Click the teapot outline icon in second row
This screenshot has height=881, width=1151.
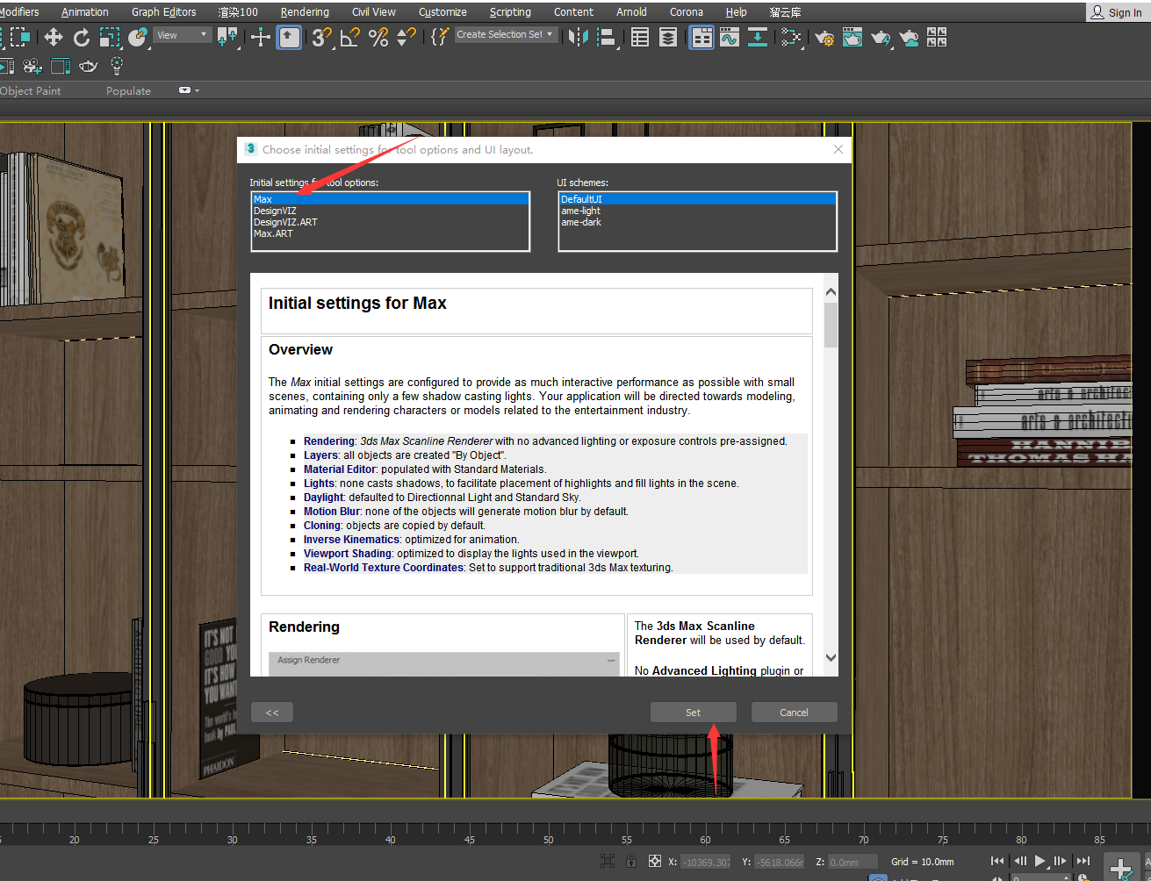click(88, 66)
